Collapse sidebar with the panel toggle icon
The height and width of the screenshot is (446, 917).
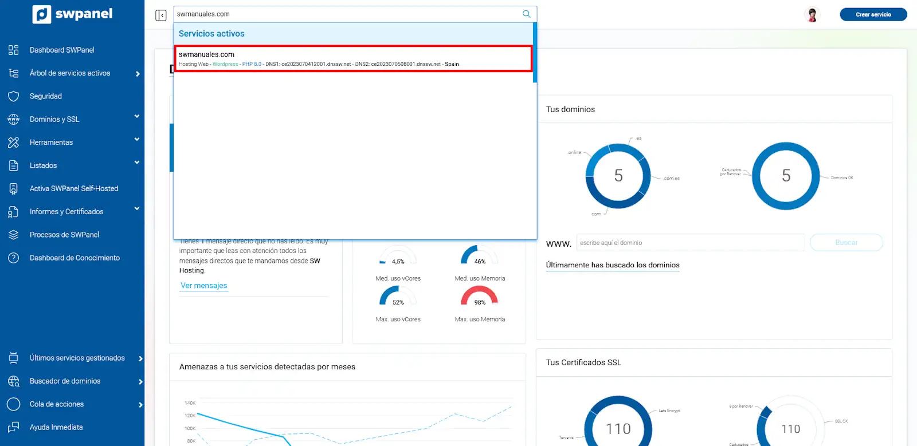click(x=161, y=15)
